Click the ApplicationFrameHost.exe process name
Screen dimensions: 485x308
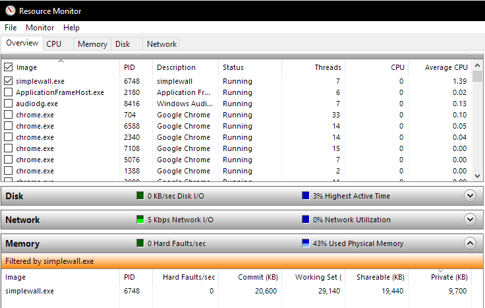coord(60,92)
